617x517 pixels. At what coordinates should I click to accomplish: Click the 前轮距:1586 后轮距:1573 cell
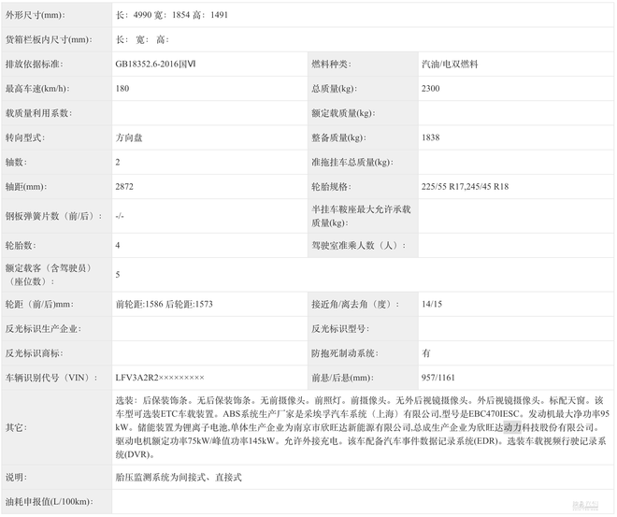tap(165, 305)
